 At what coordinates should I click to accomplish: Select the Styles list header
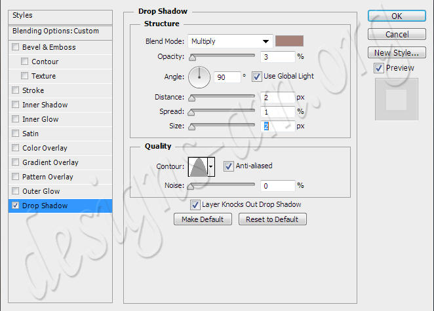point(60,18)
